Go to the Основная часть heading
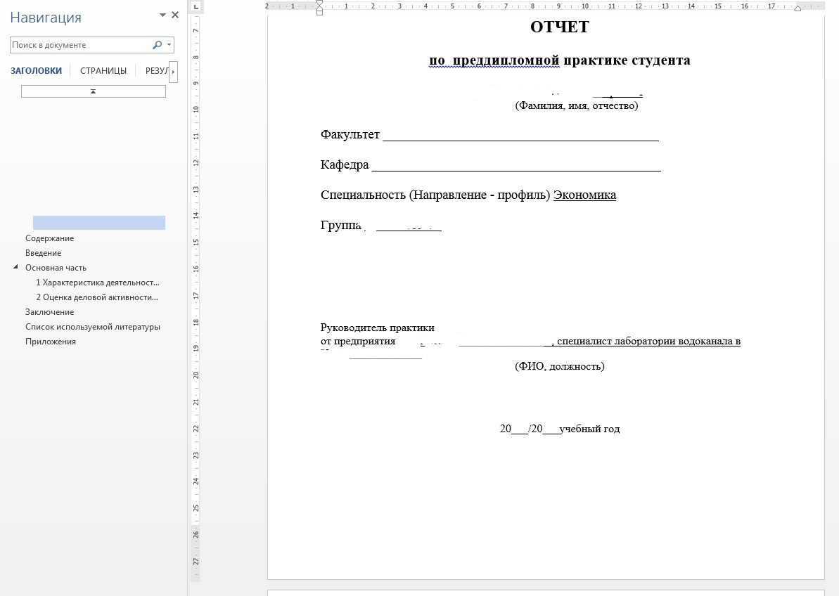 tap(56, 268)
